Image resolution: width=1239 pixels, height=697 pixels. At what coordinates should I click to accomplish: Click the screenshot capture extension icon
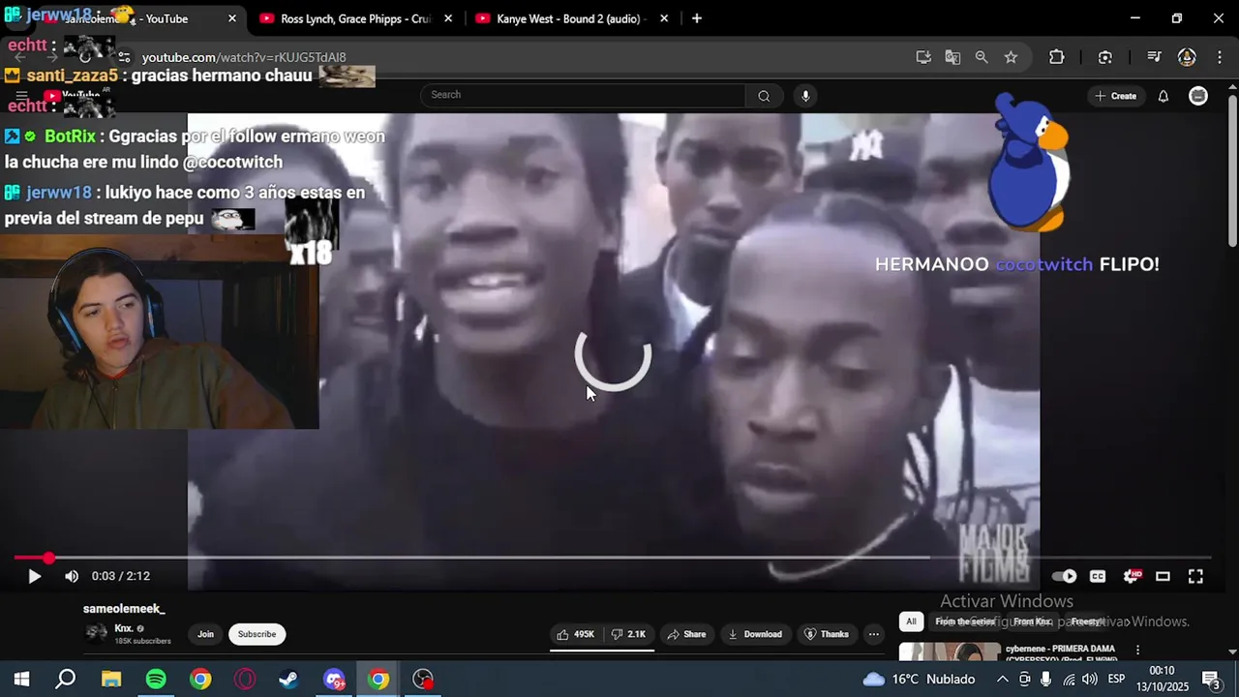click(x=1105, y=57)
